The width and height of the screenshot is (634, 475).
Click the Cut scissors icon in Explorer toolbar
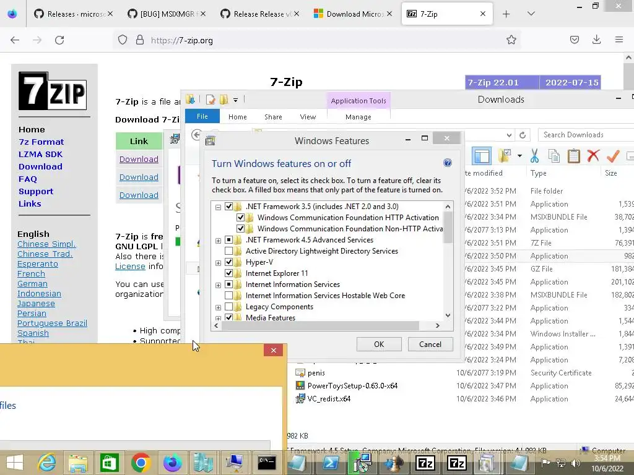[534, 155]
